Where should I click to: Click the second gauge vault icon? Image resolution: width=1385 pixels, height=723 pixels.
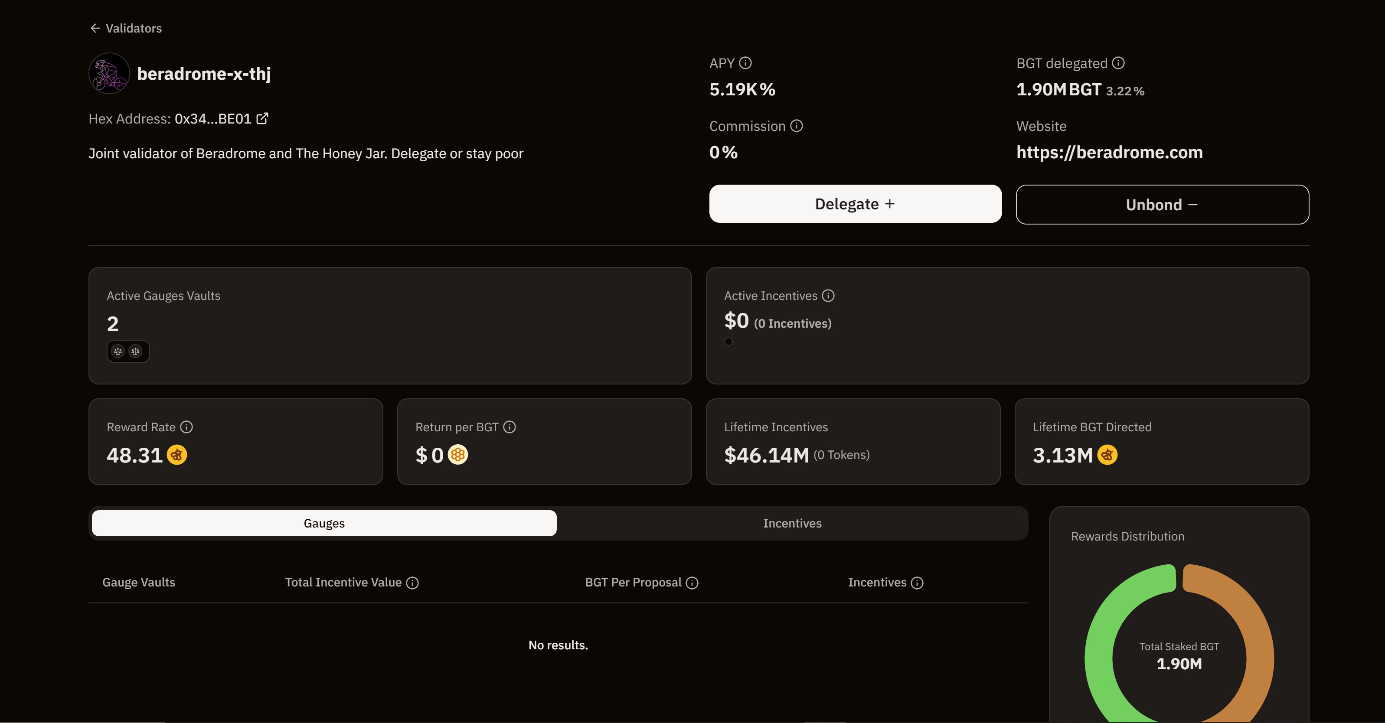135,351
